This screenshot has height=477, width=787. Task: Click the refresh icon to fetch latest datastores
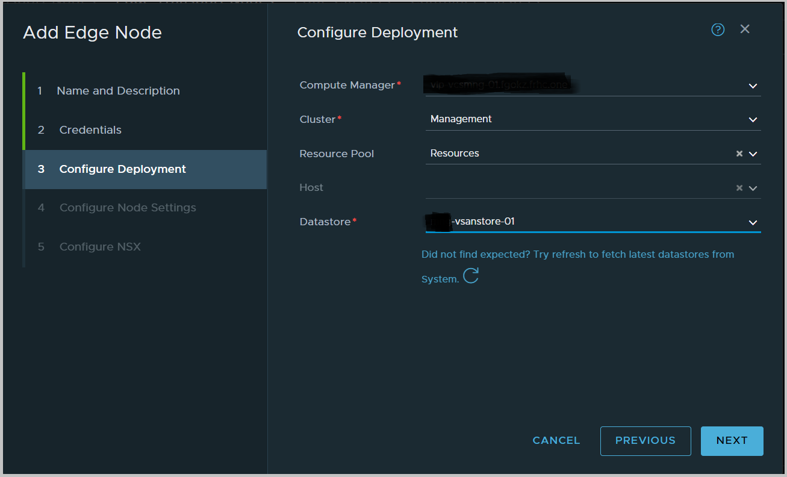471,276
